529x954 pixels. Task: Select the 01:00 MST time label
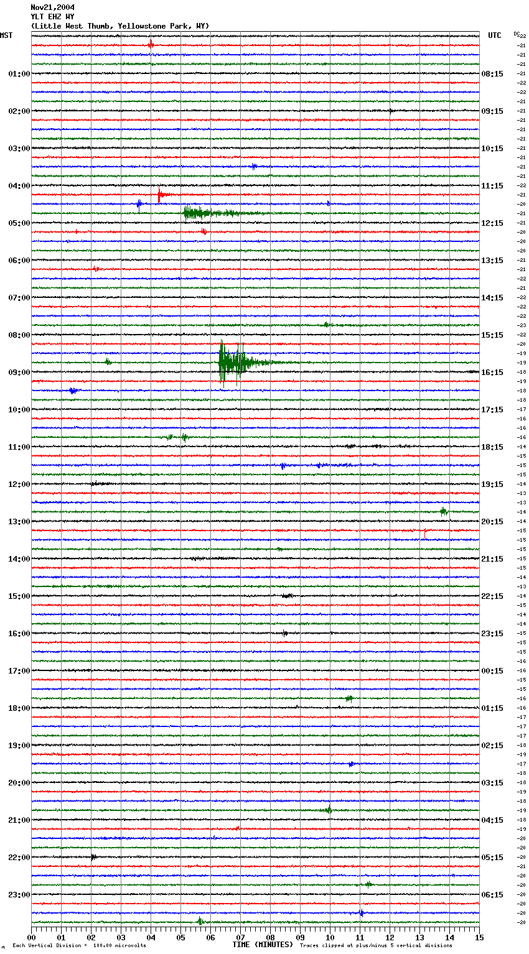click(x=19, y=74)
